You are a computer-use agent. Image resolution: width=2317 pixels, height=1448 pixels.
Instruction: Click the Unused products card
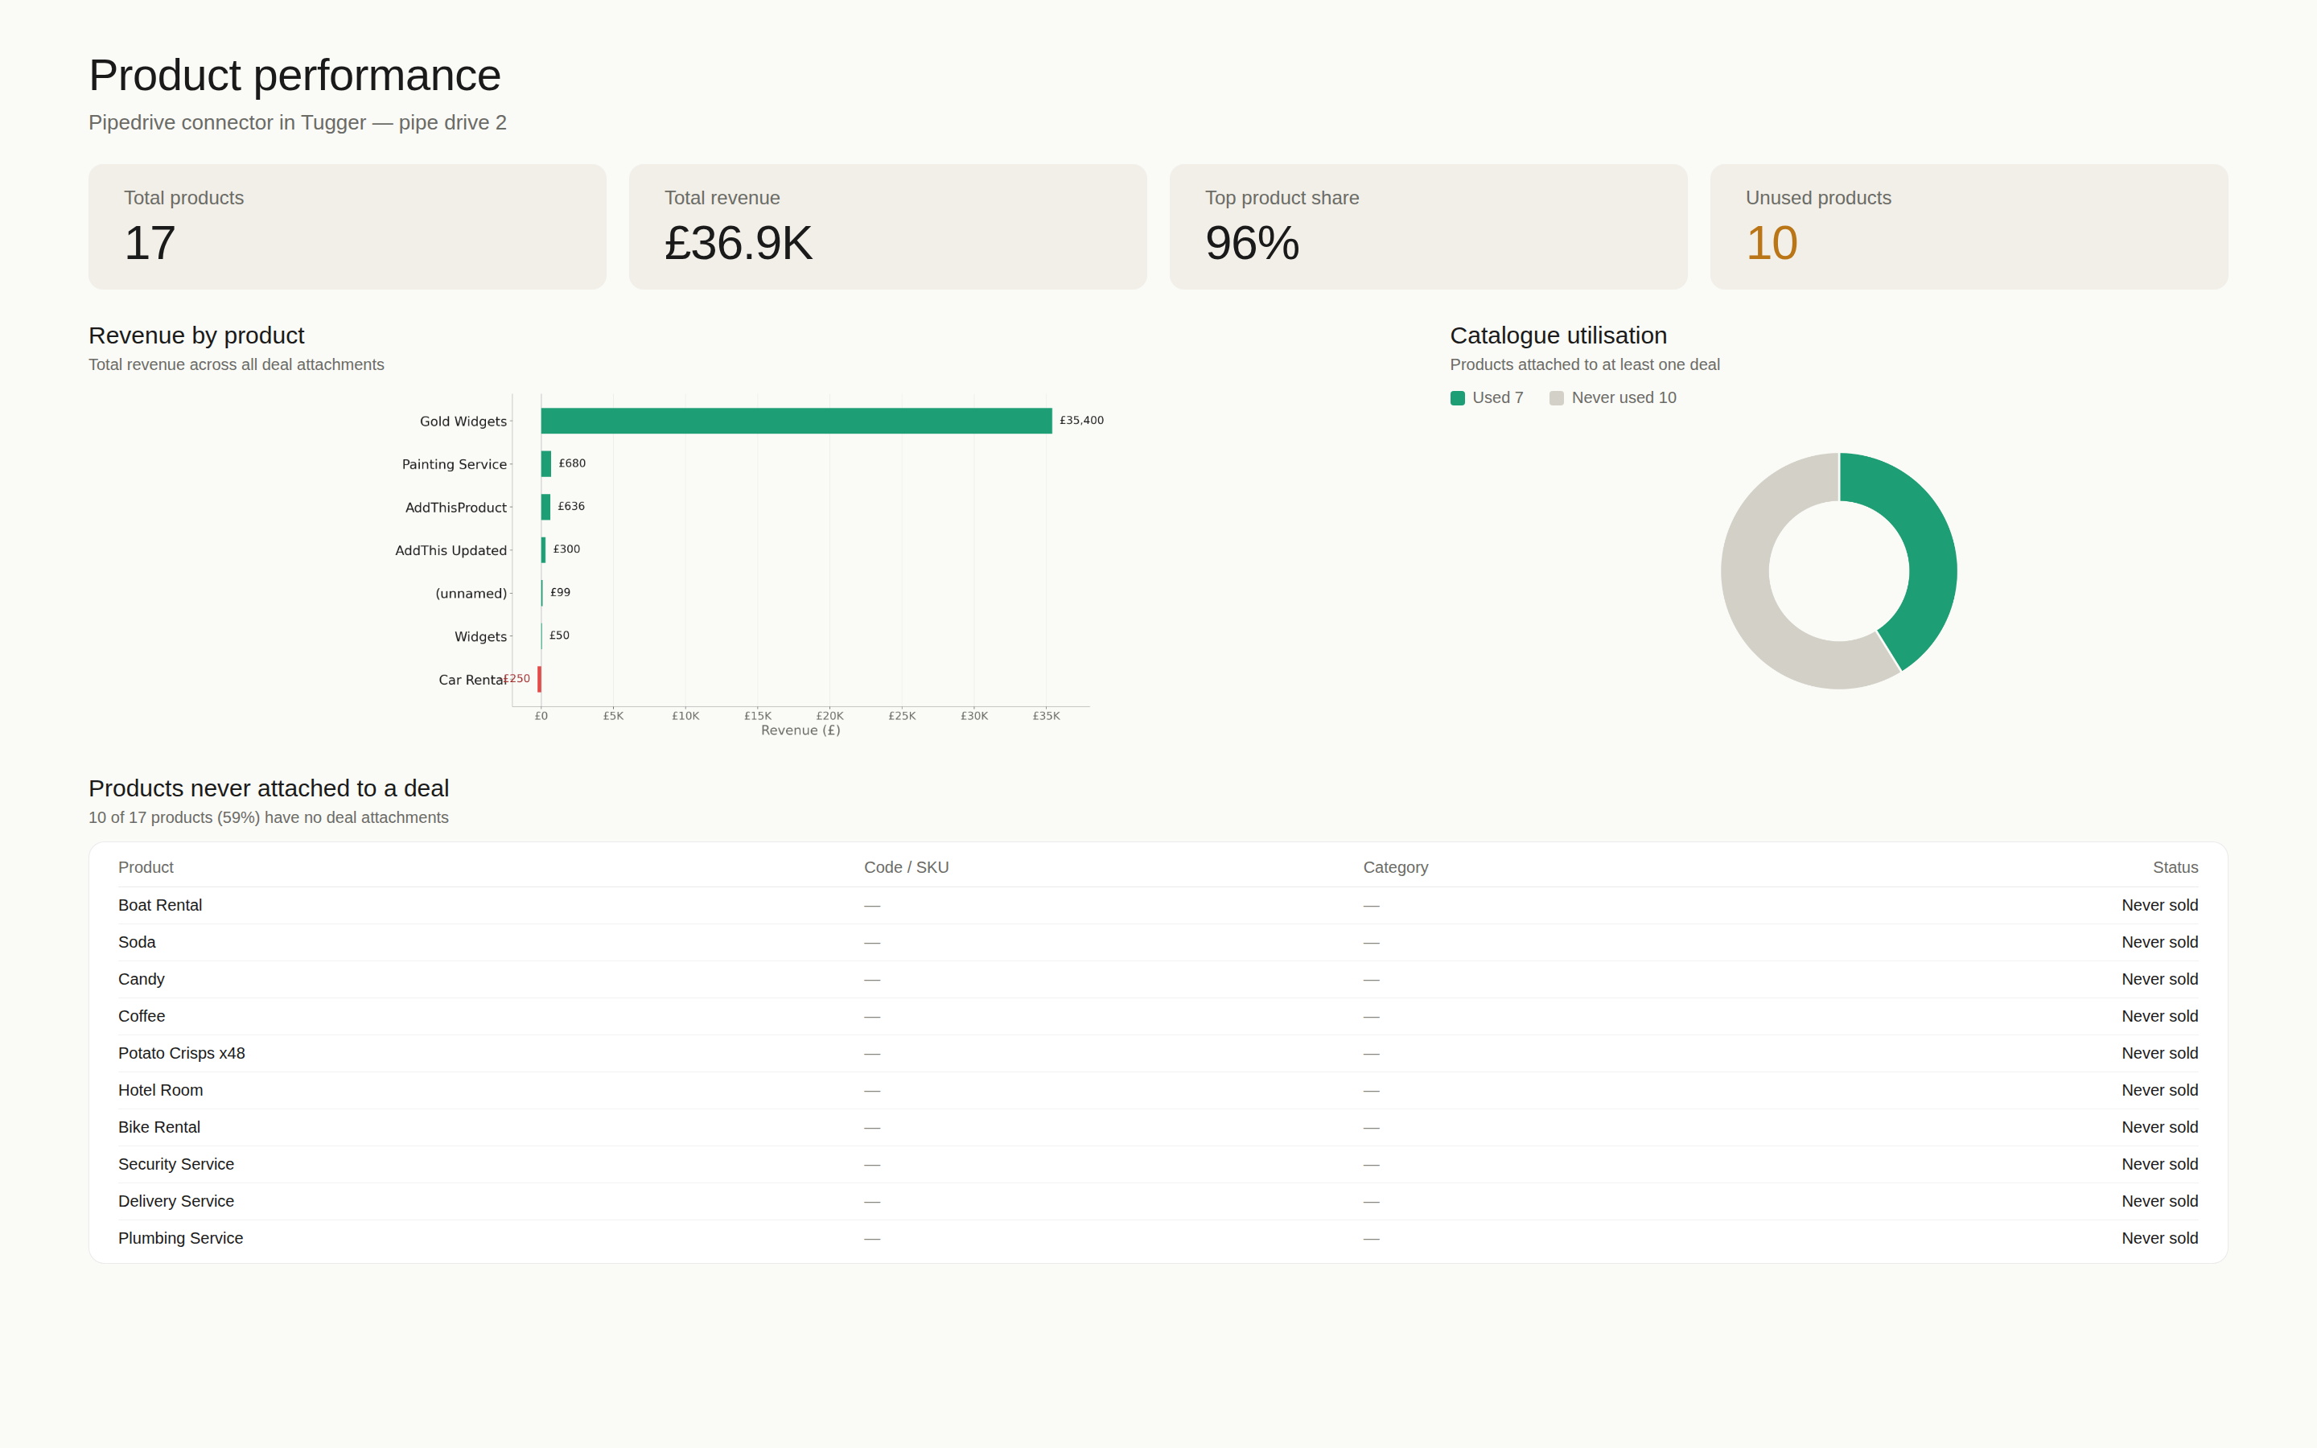(x=1969, y=227)
